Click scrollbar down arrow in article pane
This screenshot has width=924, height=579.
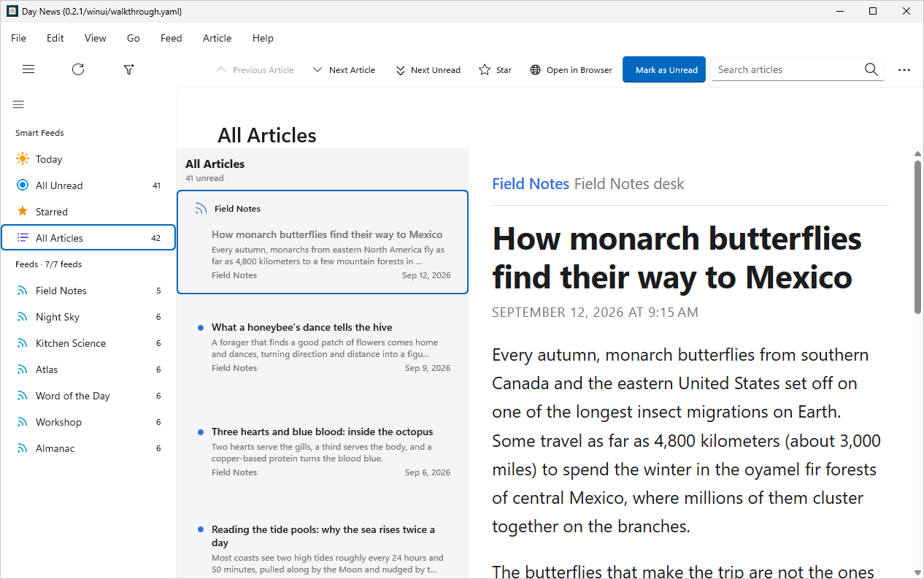tap(917, 573)
